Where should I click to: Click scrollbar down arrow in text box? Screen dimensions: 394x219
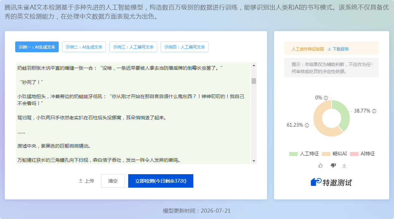pos(254,161)
